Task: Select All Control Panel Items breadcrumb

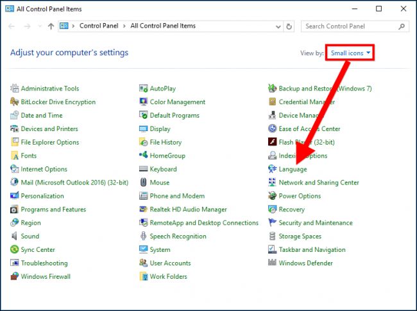Action: point(163,26)
